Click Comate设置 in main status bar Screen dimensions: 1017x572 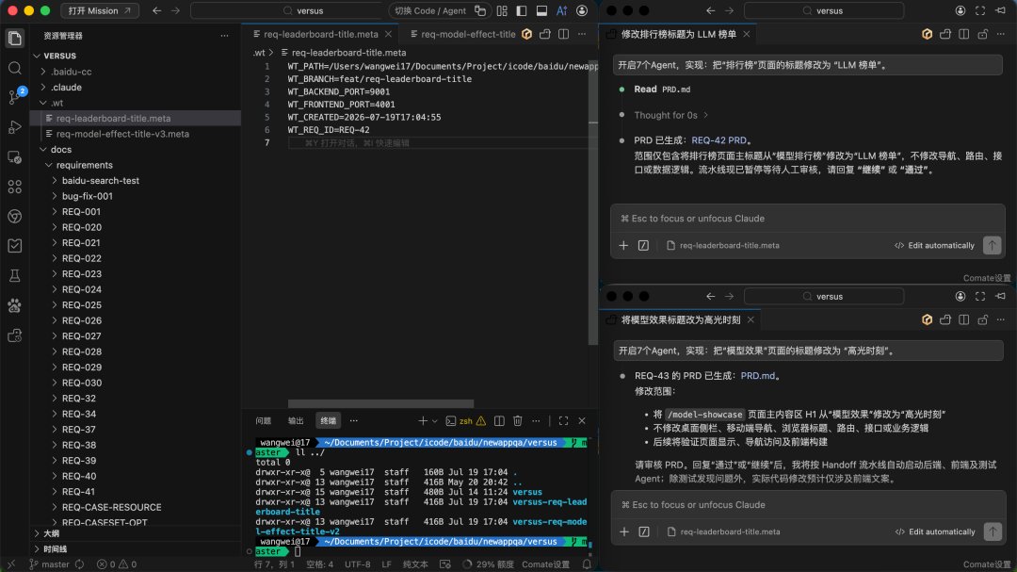pyautogui.click(x=545, y=564)
